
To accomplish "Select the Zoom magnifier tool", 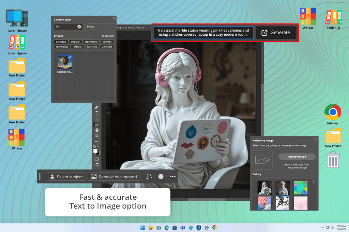I will point(97,136).
